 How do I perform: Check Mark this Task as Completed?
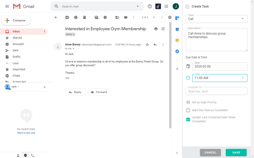pos(188,110)
